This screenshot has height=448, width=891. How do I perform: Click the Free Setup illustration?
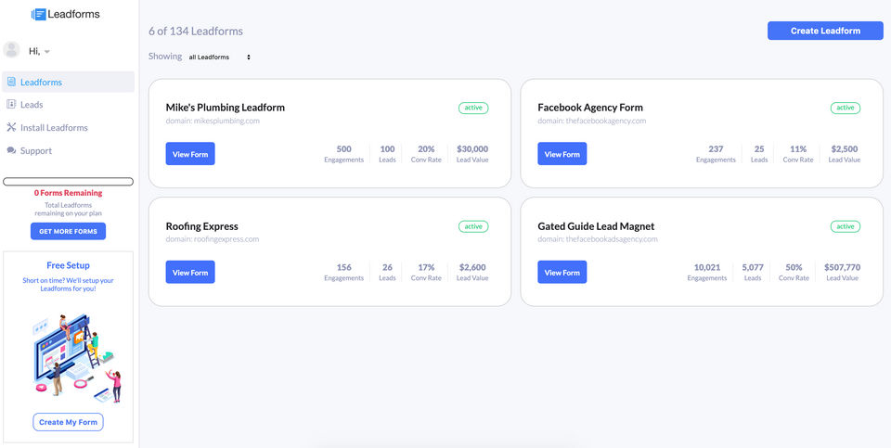[76, 357]
